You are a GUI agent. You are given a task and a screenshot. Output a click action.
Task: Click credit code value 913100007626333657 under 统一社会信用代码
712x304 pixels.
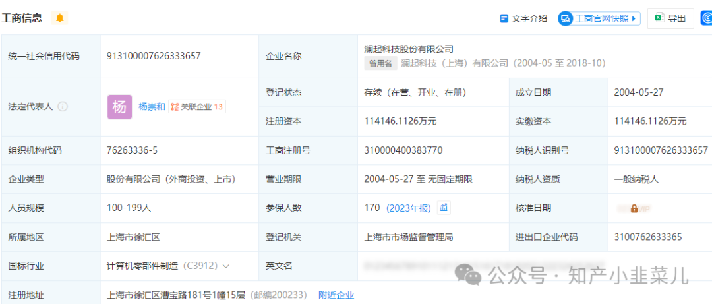click(154, 56)
